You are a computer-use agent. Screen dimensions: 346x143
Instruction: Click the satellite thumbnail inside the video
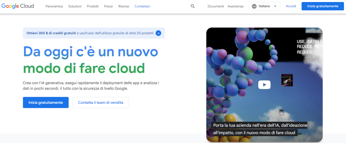[x=287, y=80]
